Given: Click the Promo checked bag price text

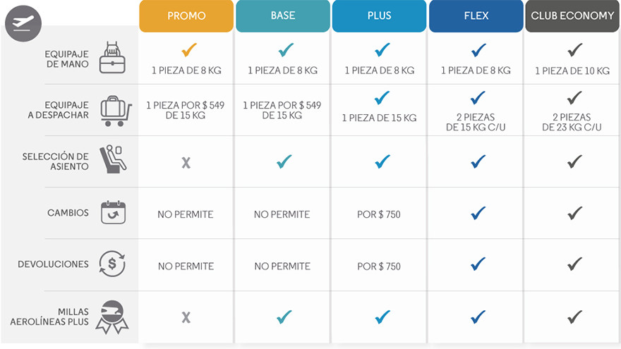Looking at the screenshot, I should coord(186,111).
